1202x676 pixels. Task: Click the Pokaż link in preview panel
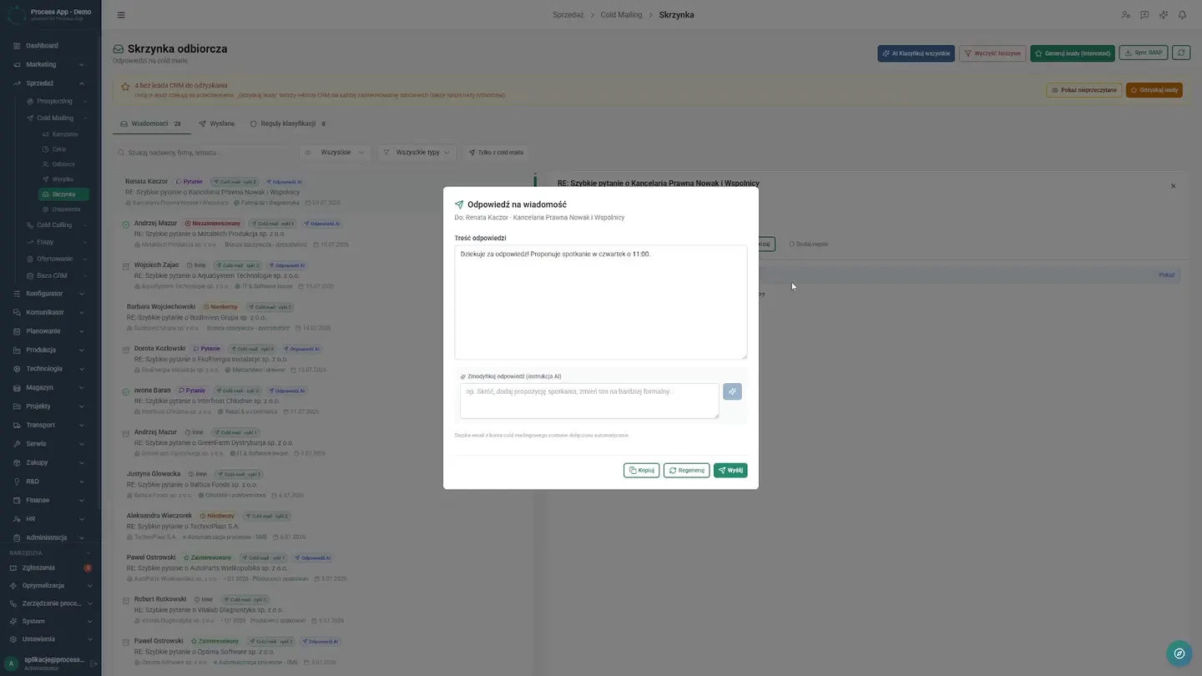1166,275
